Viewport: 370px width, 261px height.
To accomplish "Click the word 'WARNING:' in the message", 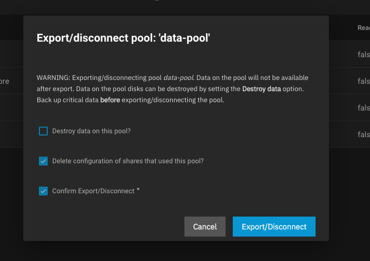I will 53,78.
